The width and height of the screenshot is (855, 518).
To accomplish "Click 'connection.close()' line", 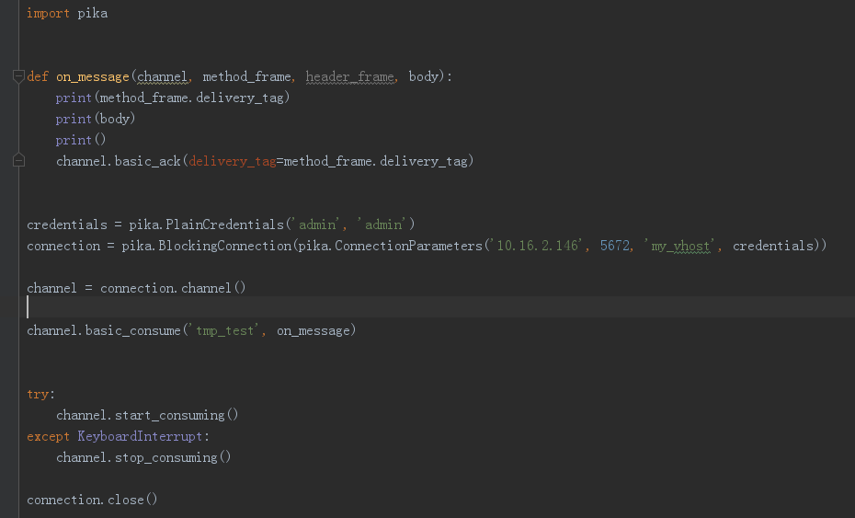I will click(x=92, y=500).
